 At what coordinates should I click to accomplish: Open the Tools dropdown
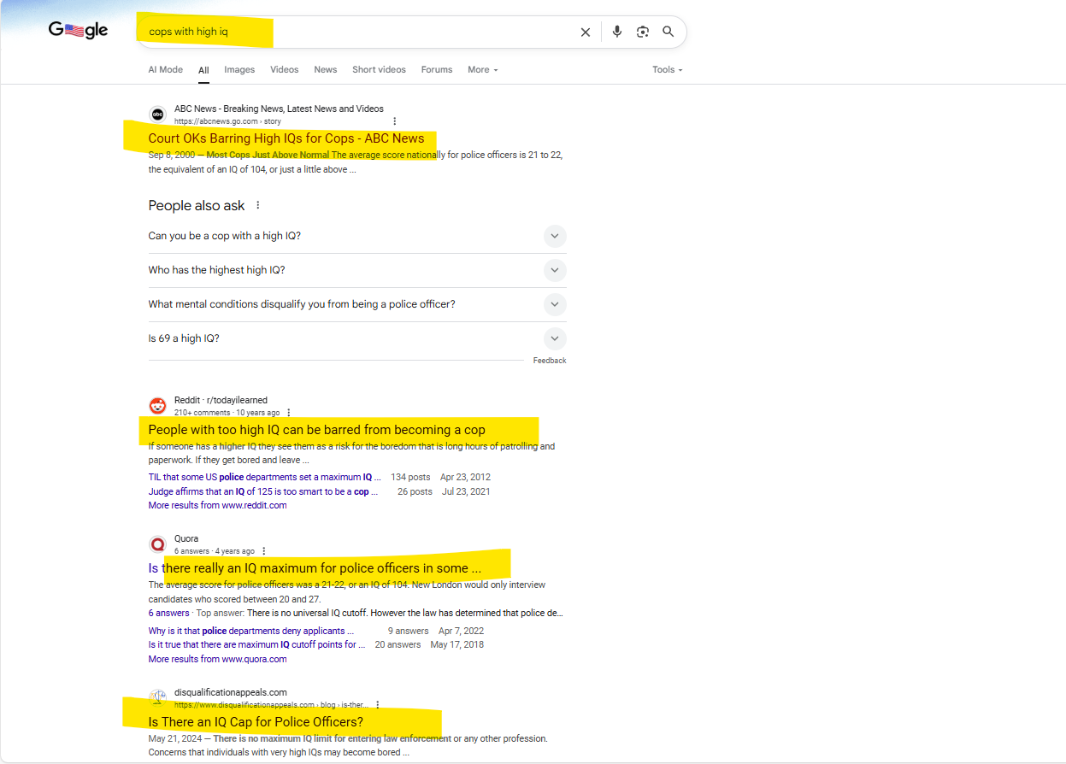click(x=667, y=70)
